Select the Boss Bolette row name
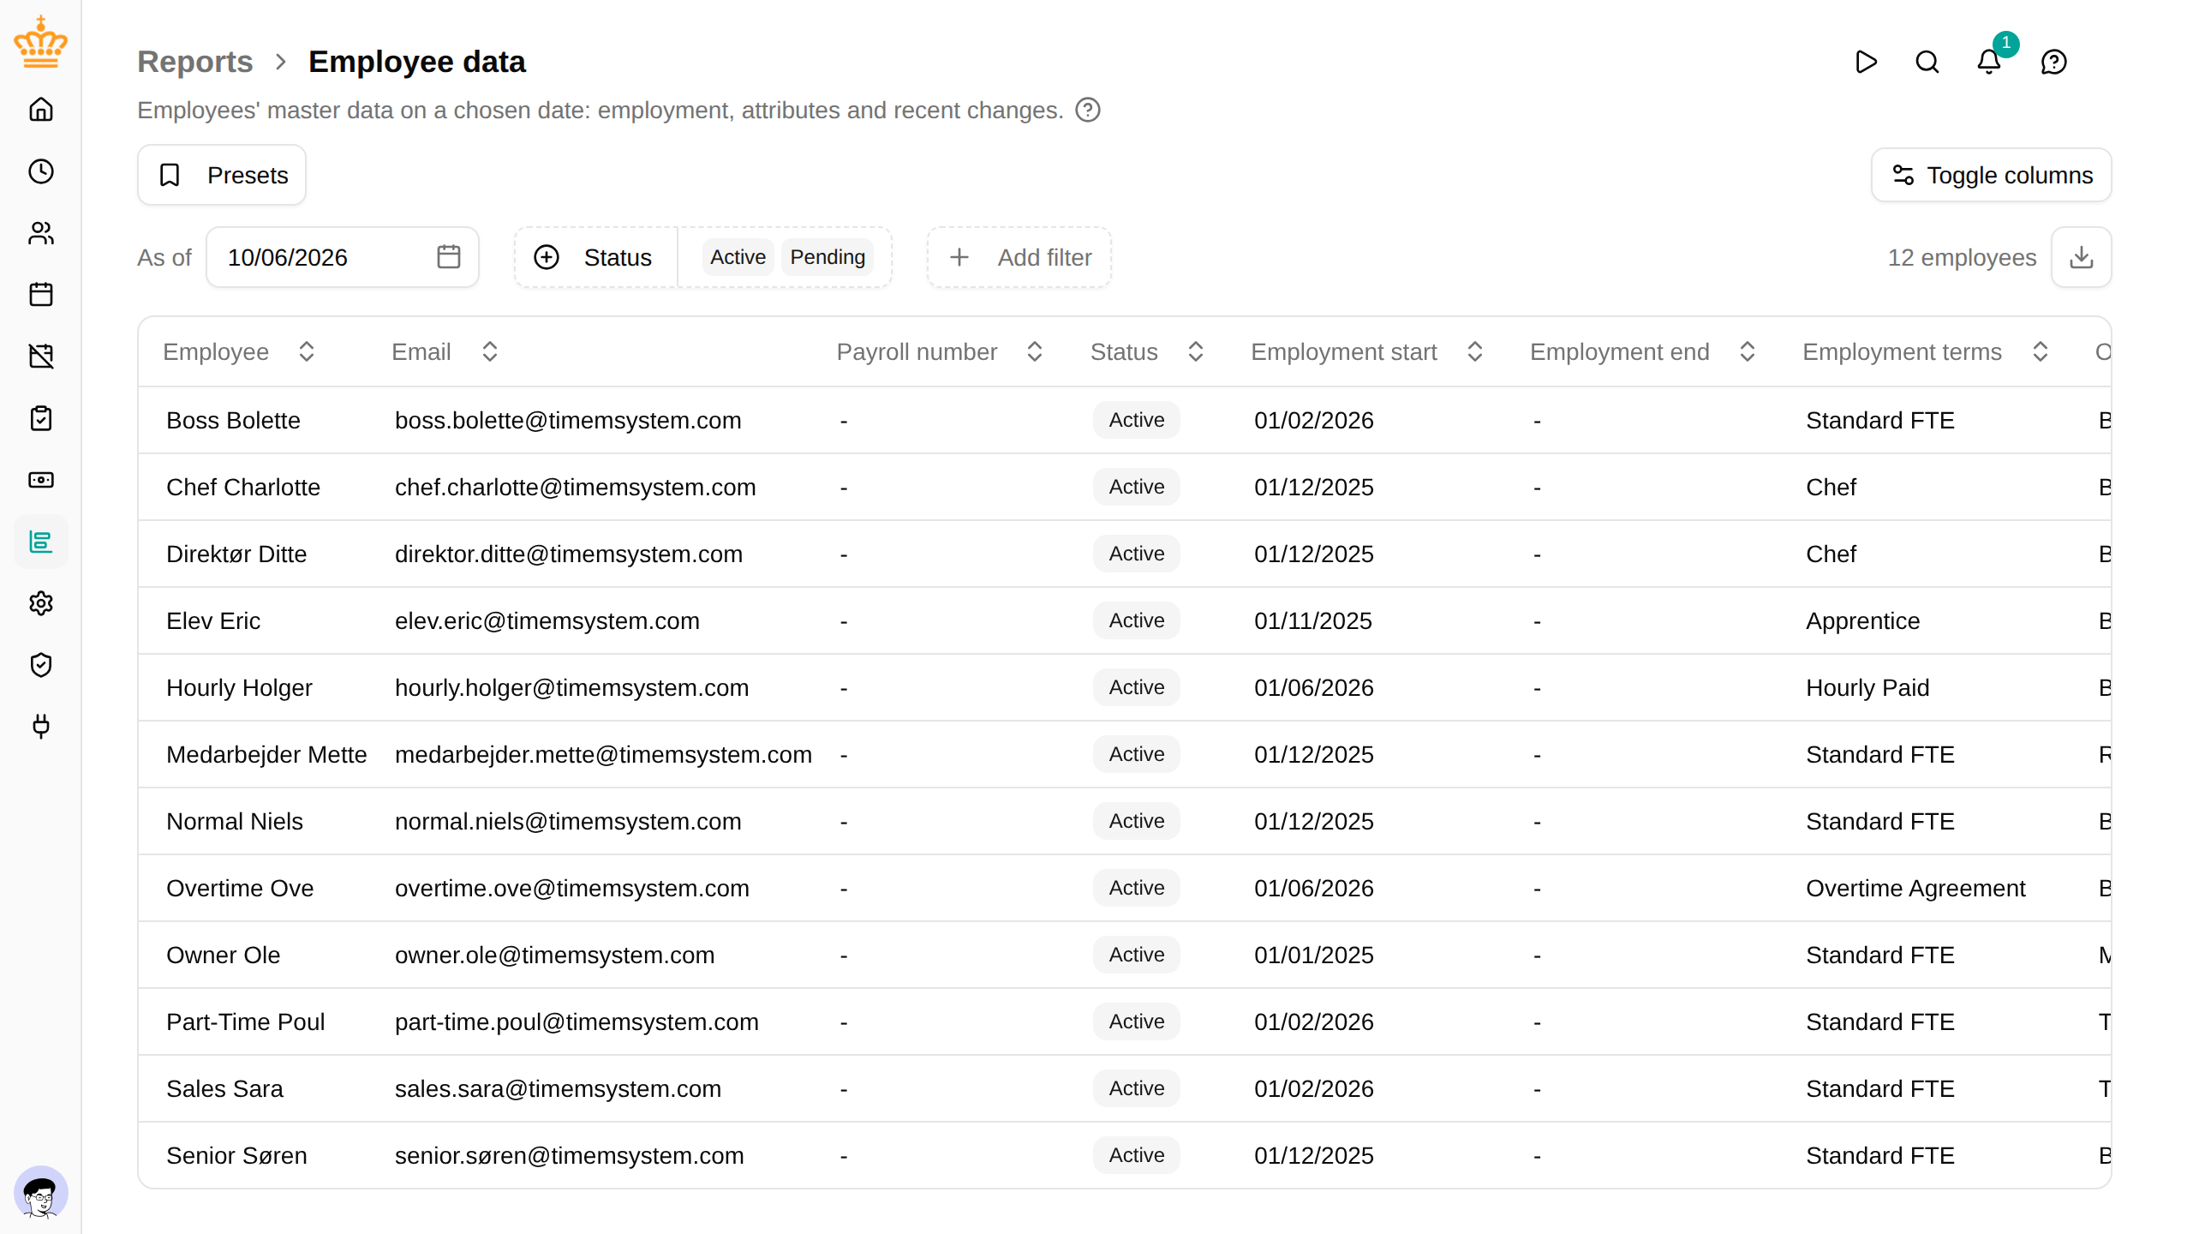Screen dimensions: 2193x1234 pos(233,420)
